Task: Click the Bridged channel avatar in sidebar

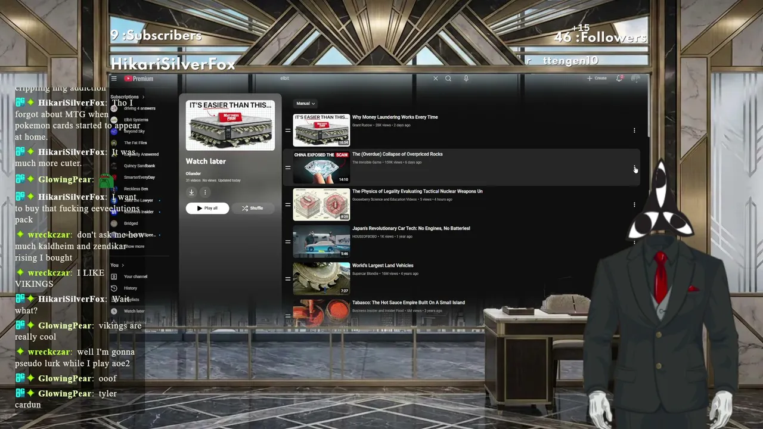Action: tap(114, 223)
